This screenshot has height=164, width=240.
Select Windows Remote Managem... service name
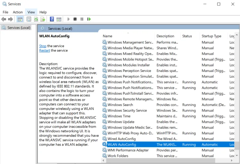pyautogui.click(x=130, y=99)
